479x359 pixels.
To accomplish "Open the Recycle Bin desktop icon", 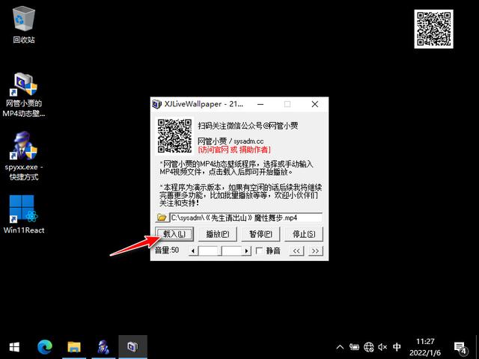I will 24,25.
